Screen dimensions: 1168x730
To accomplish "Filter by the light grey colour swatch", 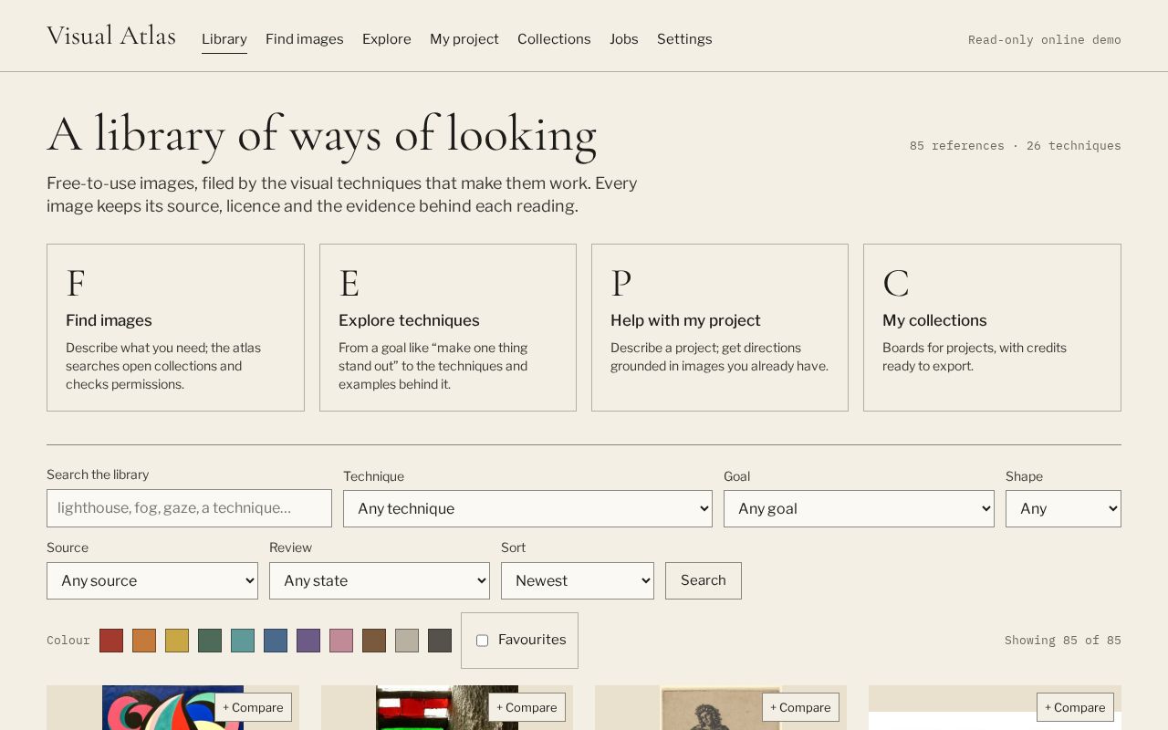I will coord(407,641).
